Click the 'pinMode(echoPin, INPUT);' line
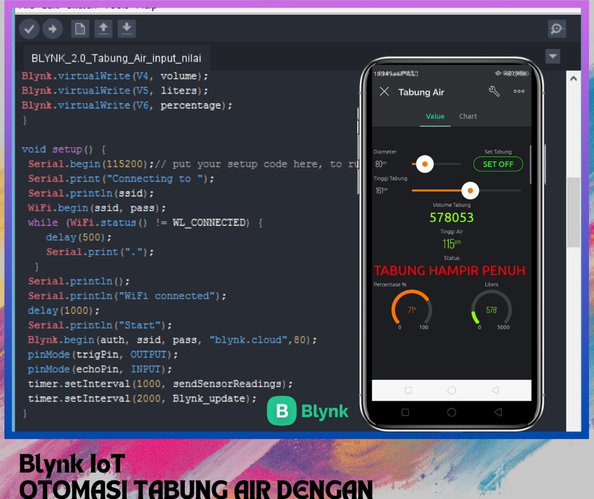 click(x=100, y=370)
